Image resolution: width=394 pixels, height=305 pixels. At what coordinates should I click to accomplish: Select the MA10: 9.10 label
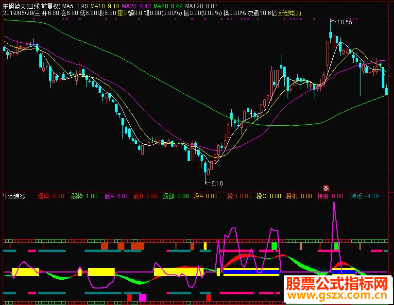105,6
